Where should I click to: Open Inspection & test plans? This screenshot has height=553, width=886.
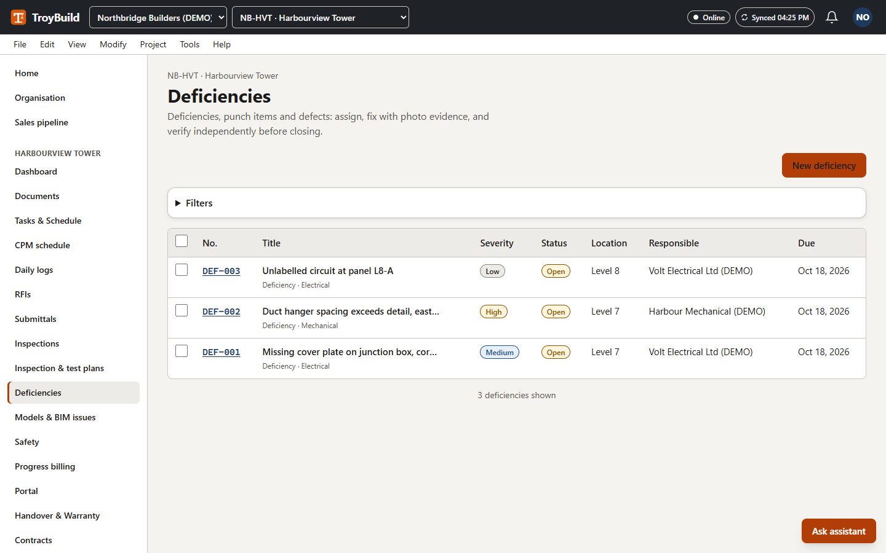pos(74,368)
